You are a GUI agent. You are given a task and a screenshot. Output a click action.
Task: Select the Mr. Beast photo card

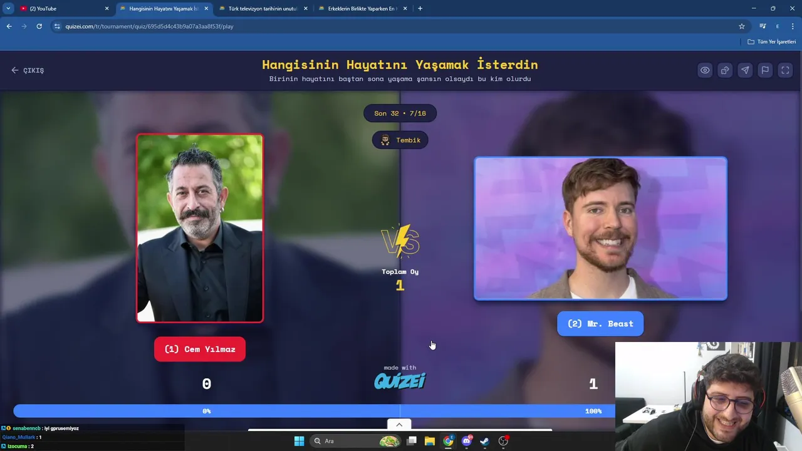pyautogui.click(x=601, y=229)
